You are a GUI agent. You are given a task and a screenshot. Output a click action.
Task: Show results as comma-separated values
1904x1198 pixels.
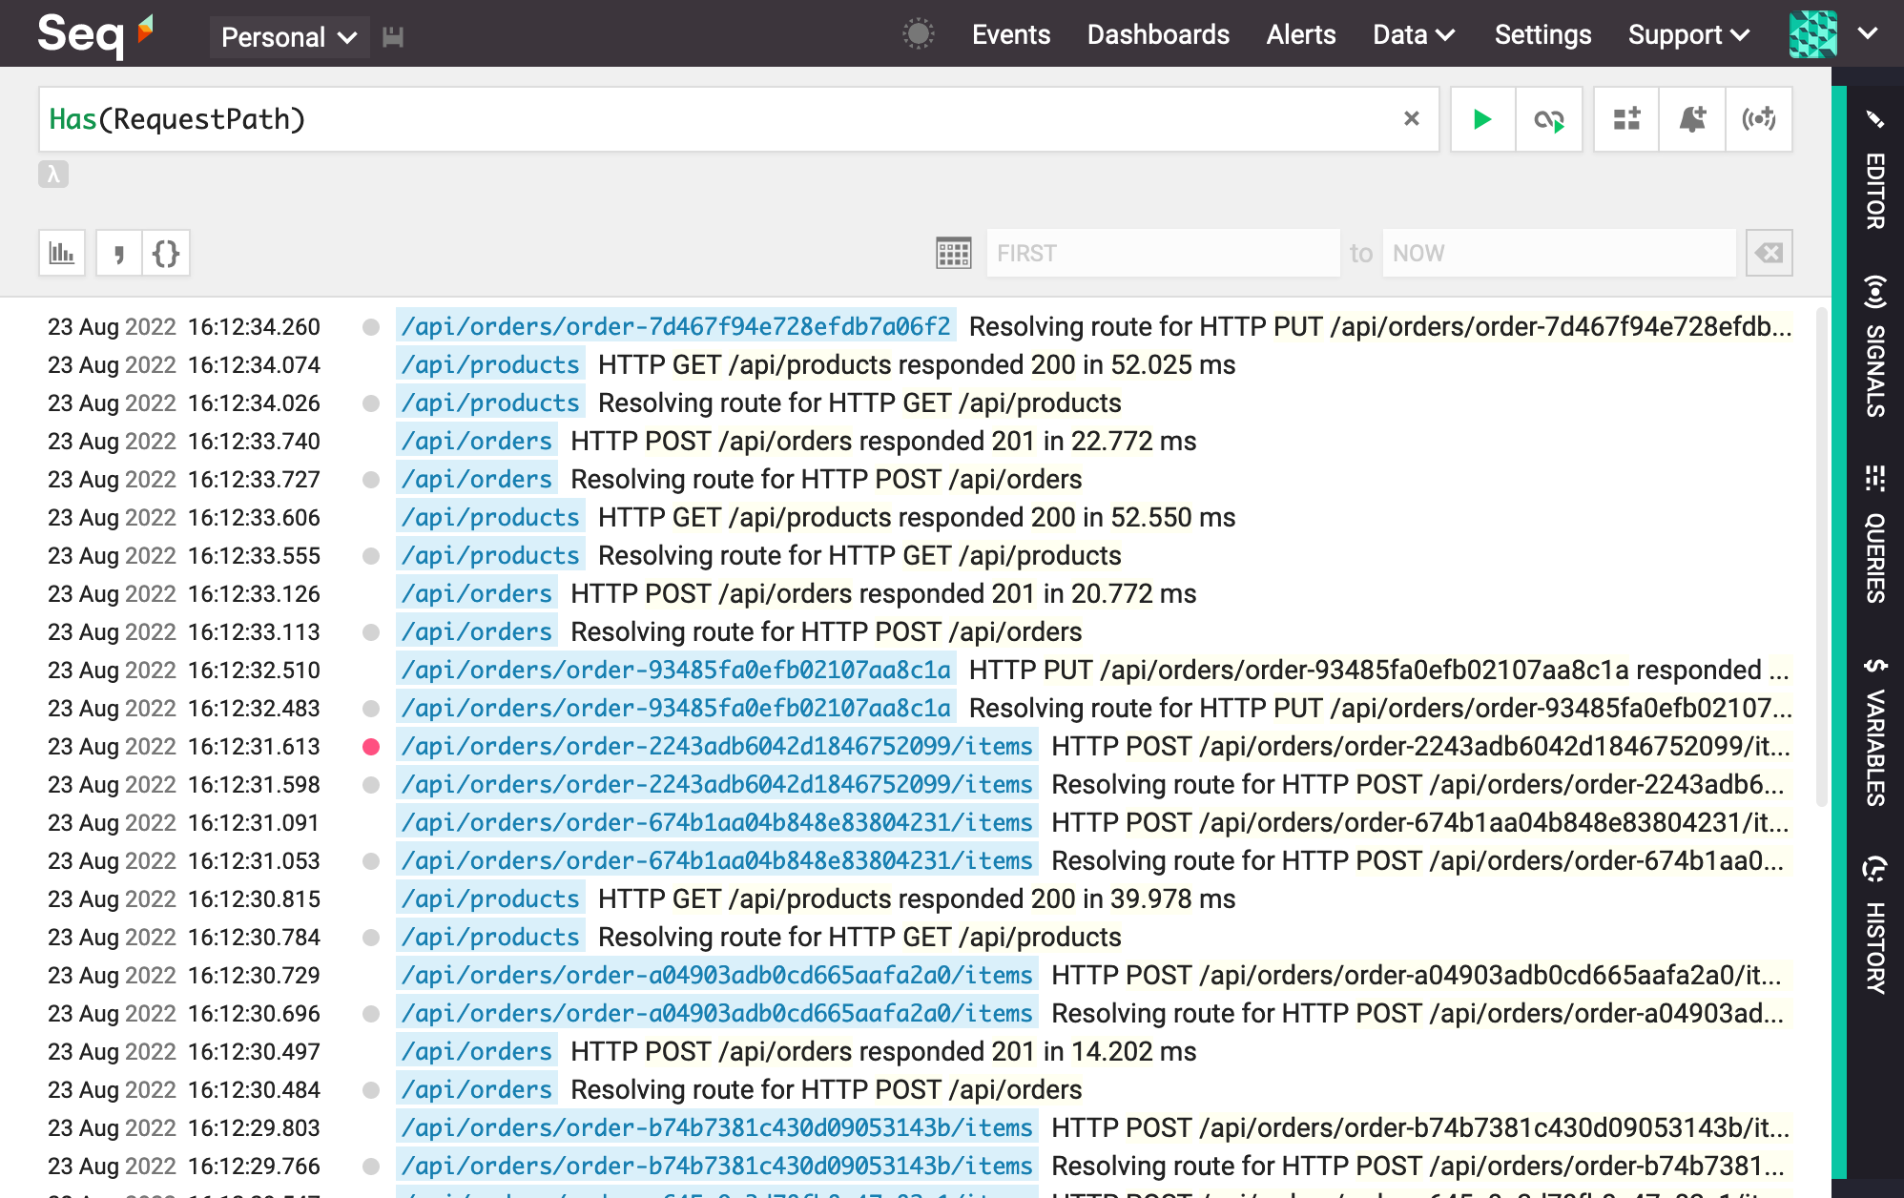(x=118, y=253)
